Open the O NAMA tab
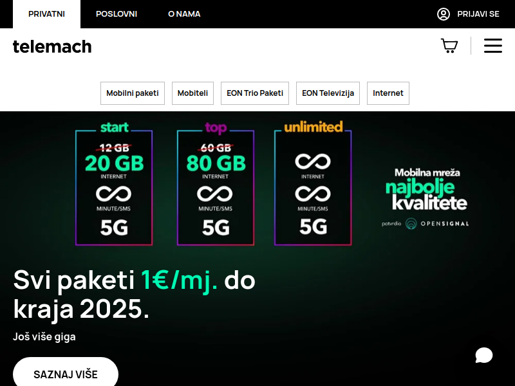The height and width of the screenshot is (386, 515). coord(184,14)
